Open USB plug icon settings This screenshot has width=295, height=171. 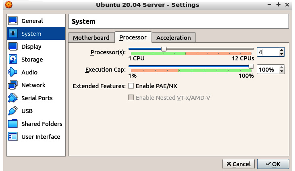coord(13,111)
